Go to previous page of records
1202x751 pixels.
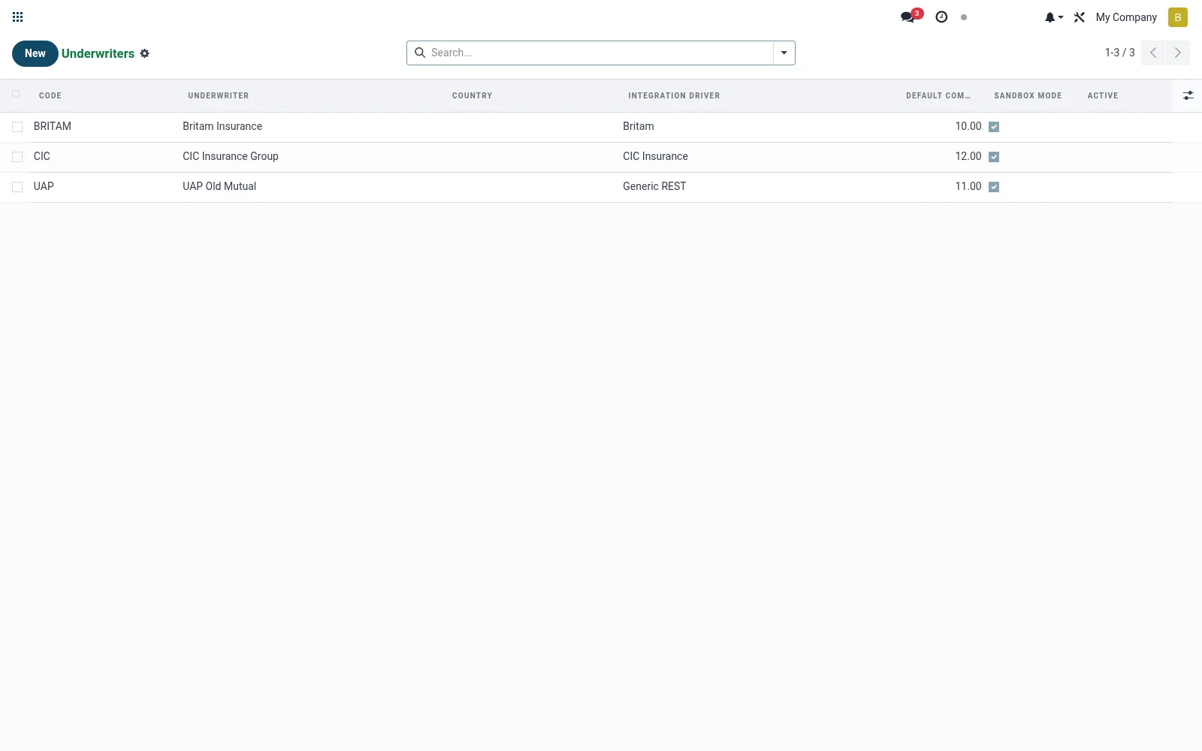[1153, 53]
